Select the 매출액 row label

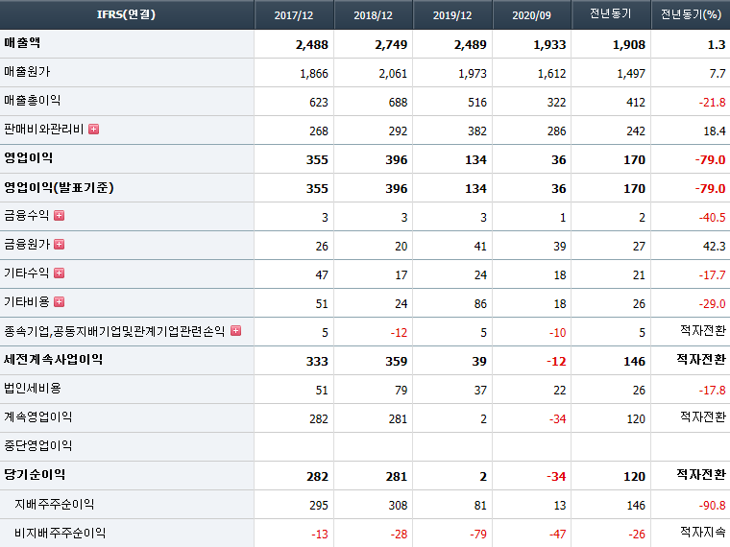coord(22,43)
